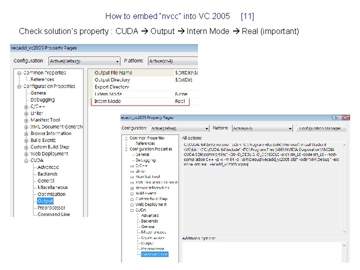Collapse Configuration Properties in left window tree
Viewport: 360px width, 270px height.
[19, 86]
